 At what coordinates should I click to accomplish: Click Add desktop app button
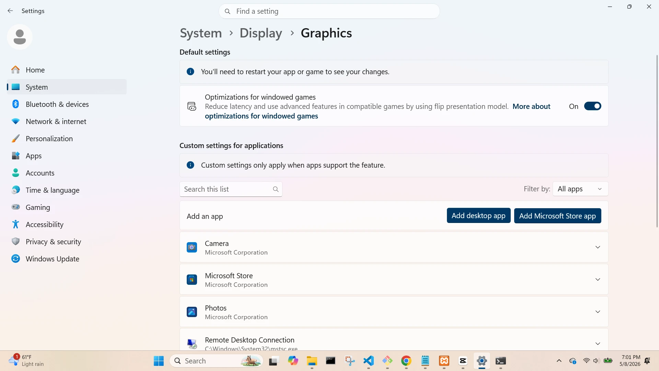(x=478, y=216)
